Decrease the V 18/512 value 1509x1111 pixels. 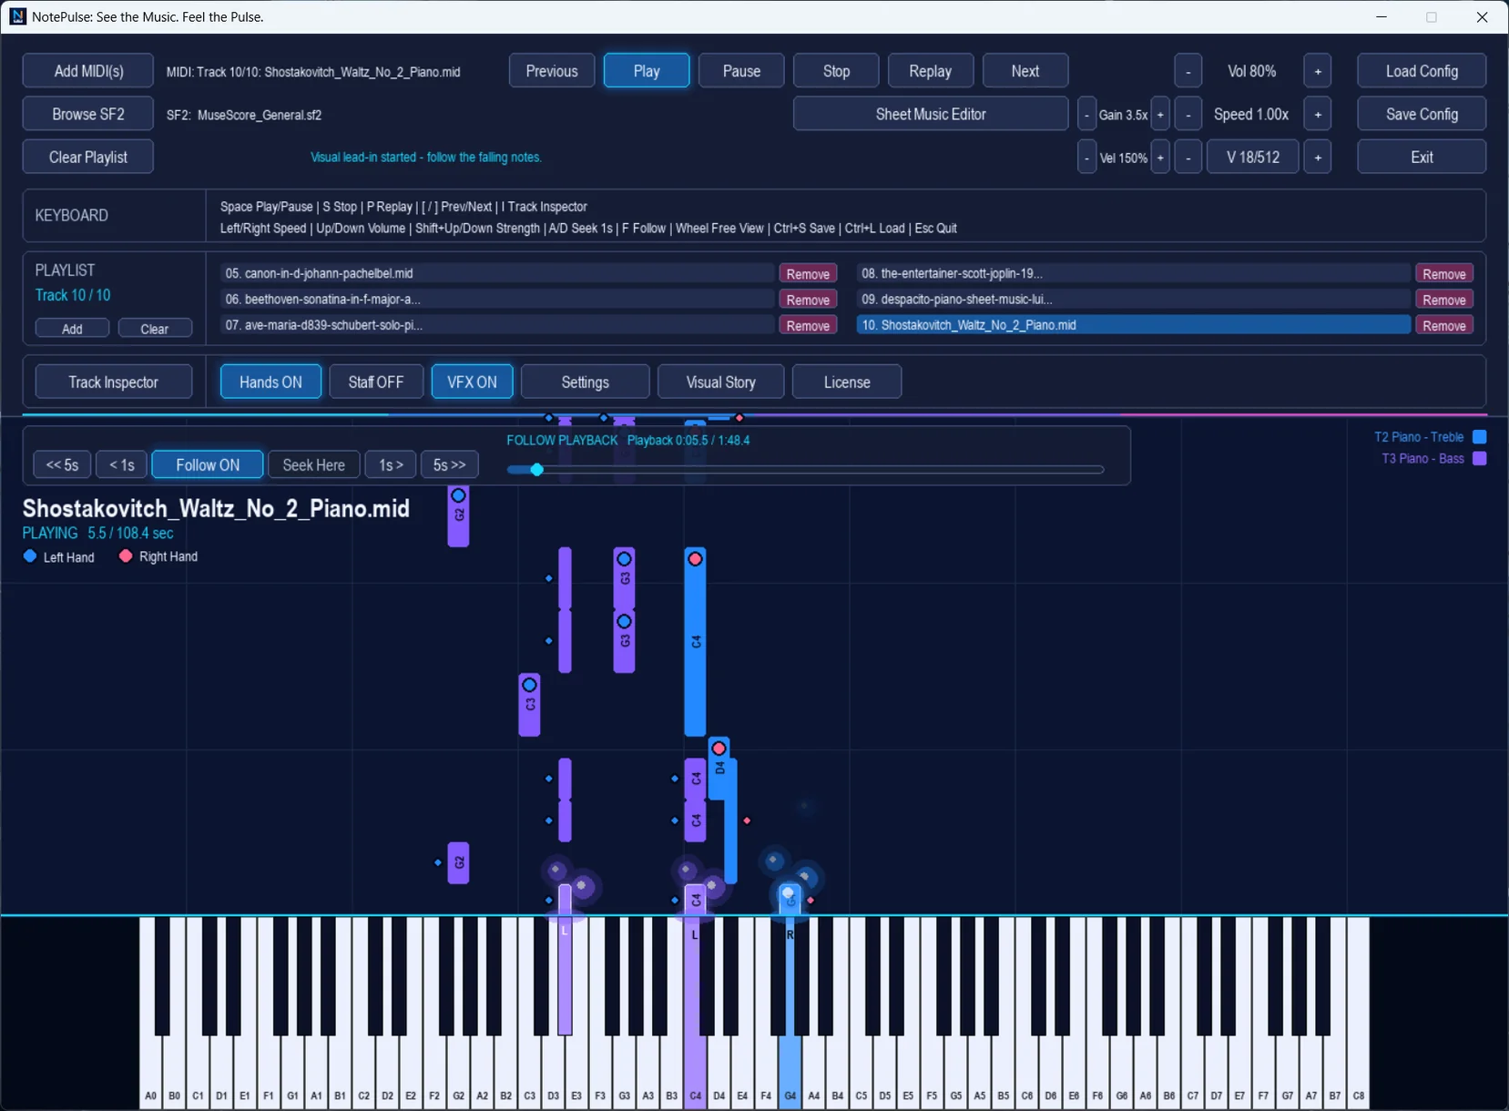[x=1188, y=158]
